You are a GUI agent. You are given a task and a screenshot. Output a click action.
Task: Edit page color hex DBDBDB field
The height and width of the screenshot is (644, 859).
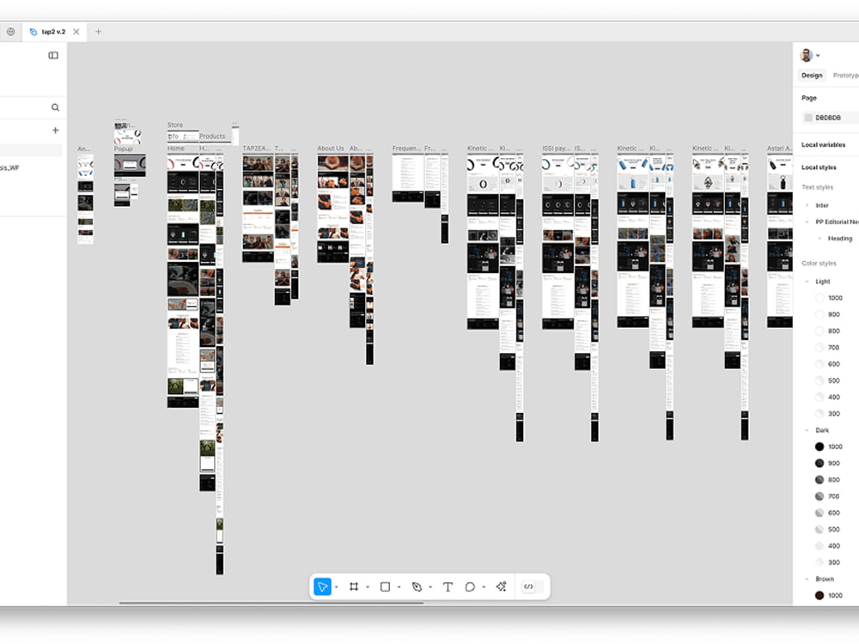[828, 118]
